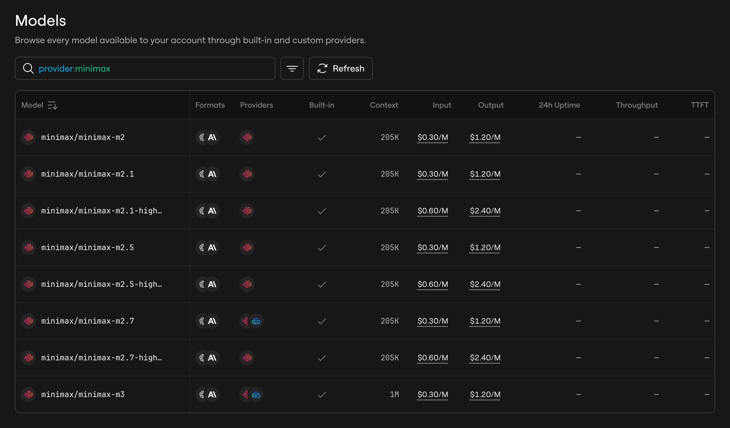Click the Context column header
This screenshot has width=730, height=428.
(384, 105)
